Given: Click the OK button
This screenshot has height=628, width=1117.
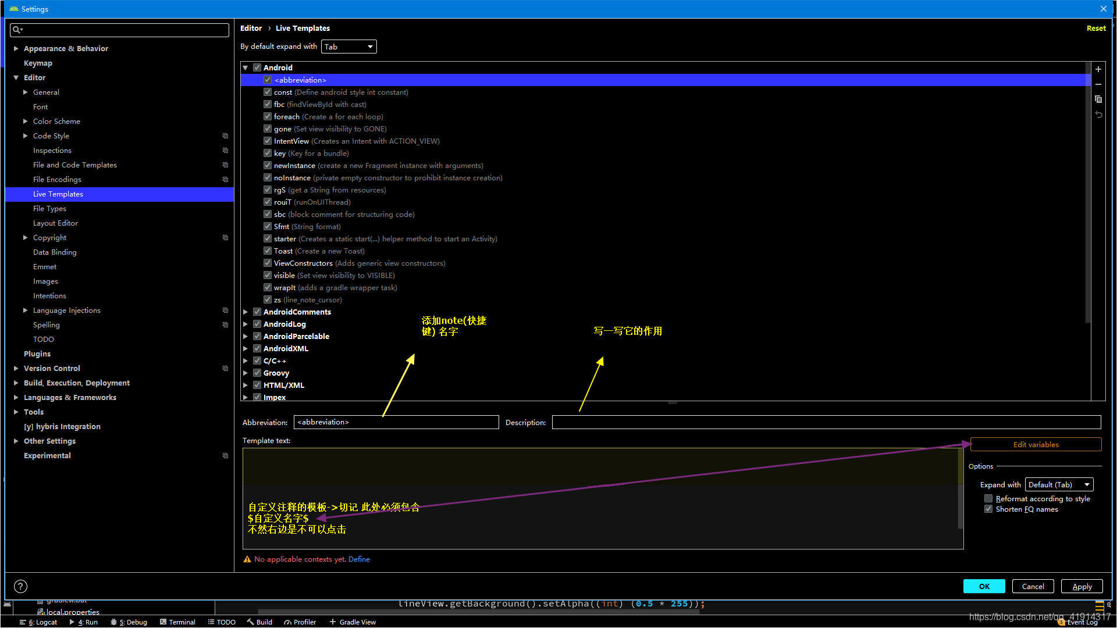Looking at the screenshot, I should tap(984, 586).
